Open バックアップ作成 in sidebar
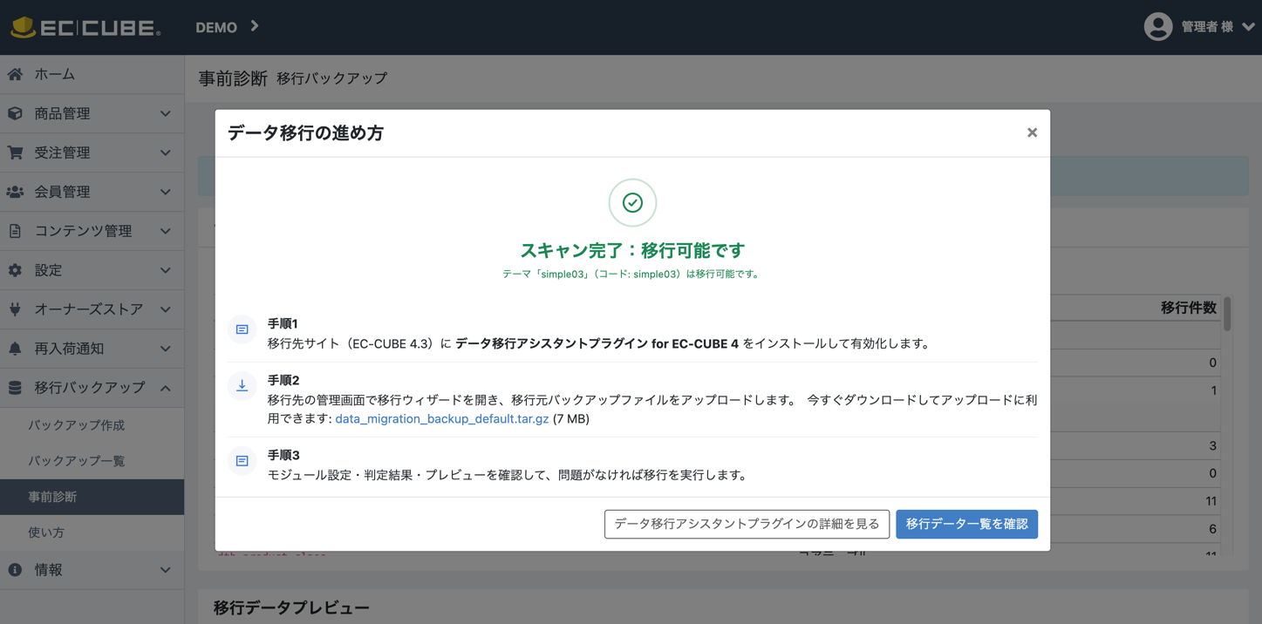Screen dimensions: 1262x624 pyautogui.click(x=92, y=425)
